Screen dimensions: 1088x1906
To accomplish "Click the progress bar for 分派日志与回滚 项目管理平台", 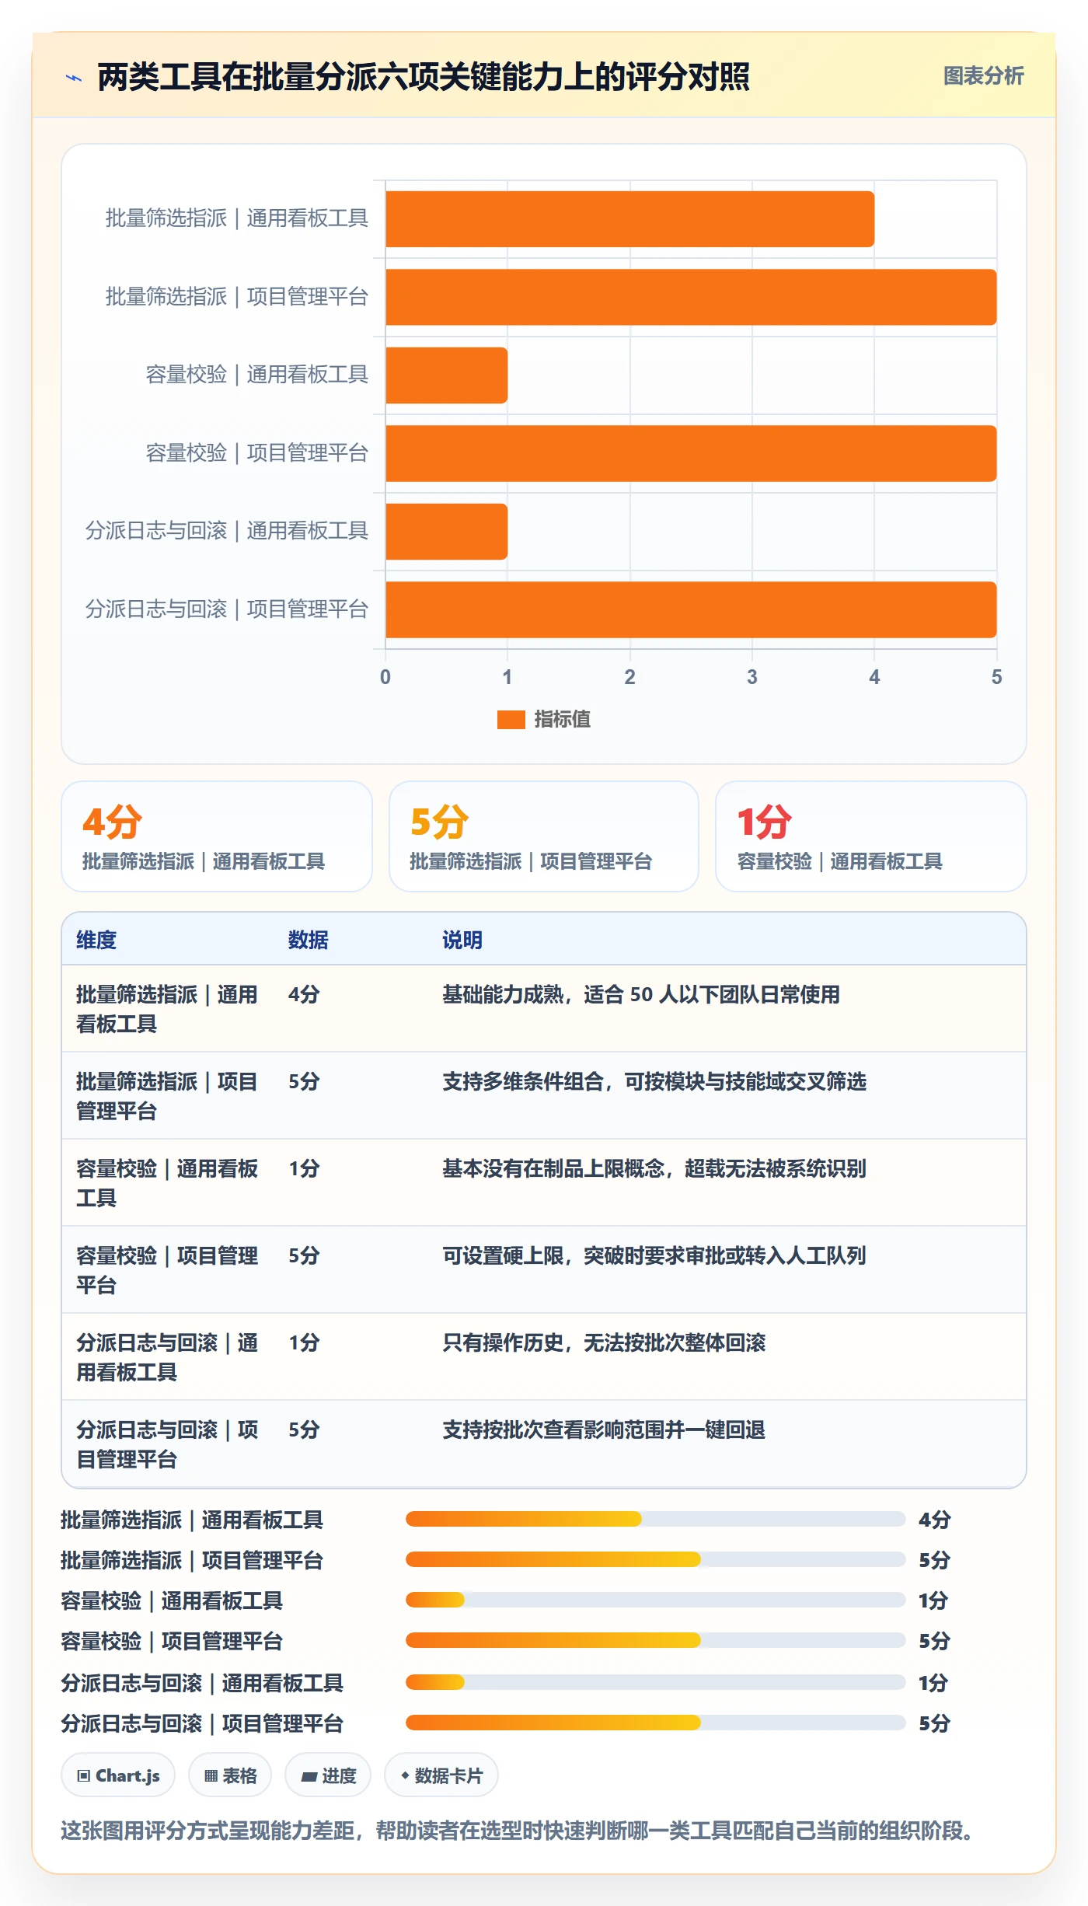I will coord(655,1723).
